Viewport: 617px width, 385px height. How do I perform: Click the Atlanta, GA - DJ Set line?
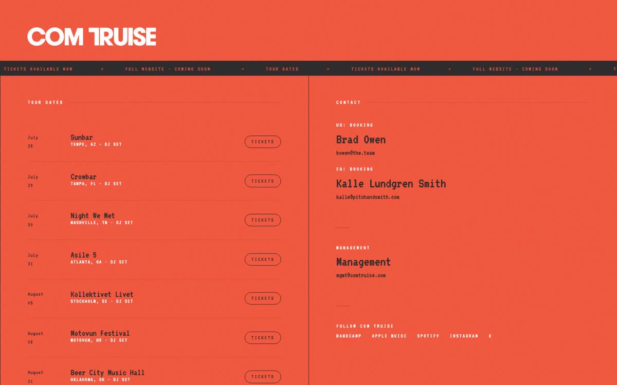tap(99, 262)
